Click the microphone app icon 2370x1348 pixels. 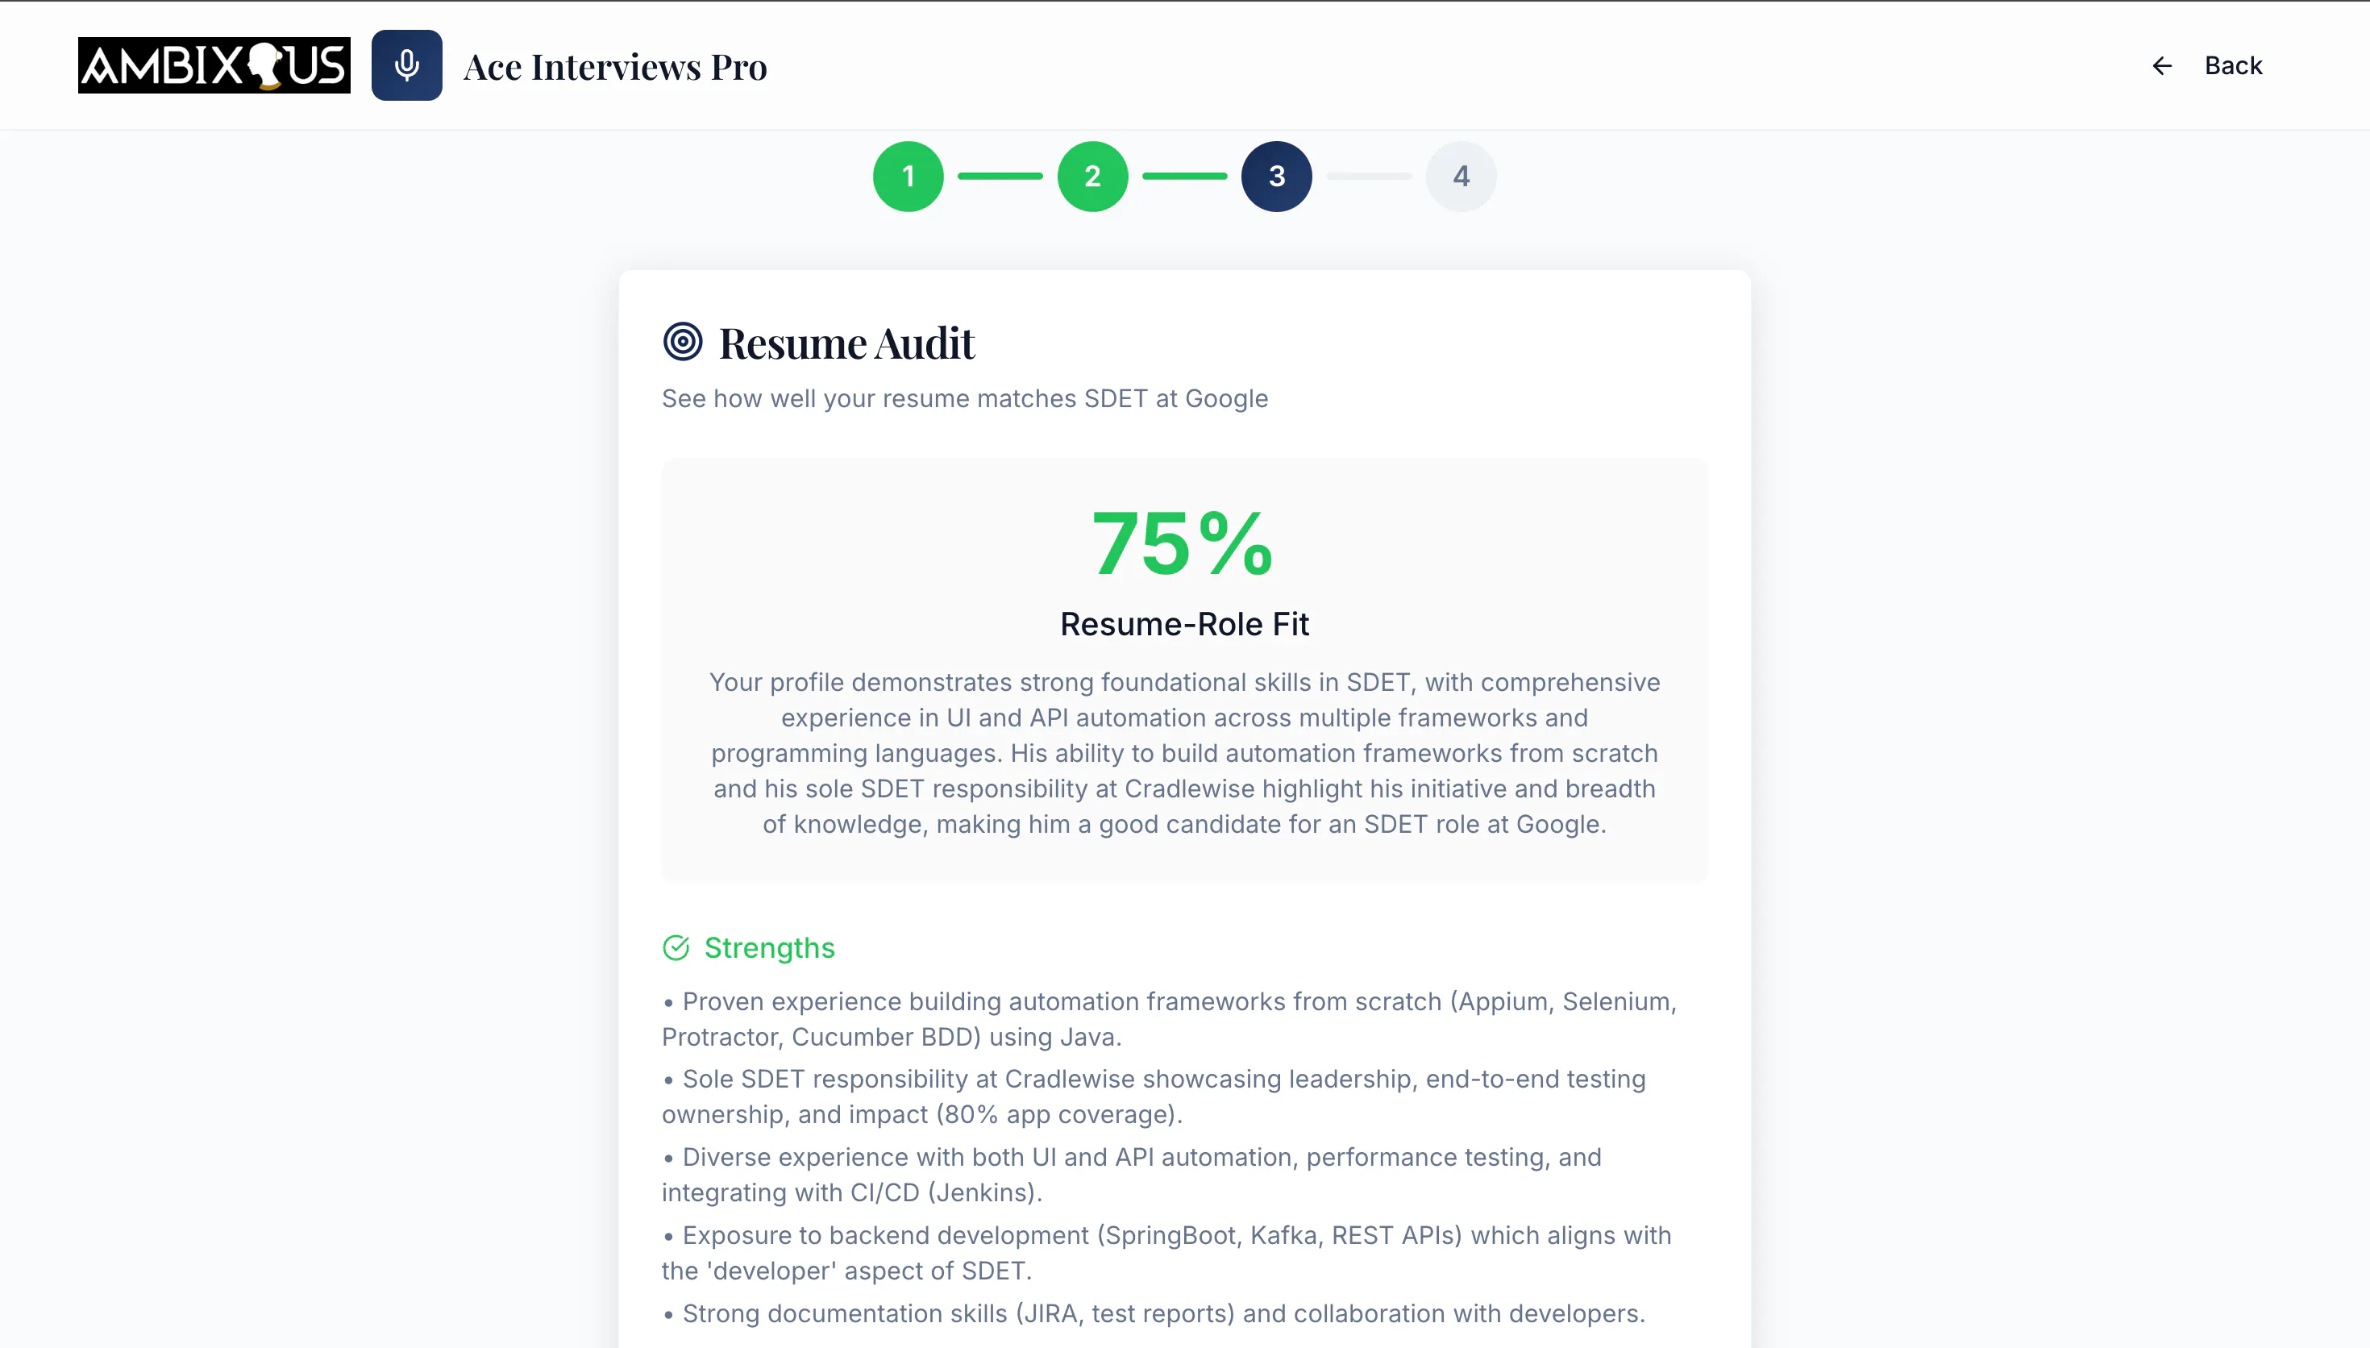point(406,66)
